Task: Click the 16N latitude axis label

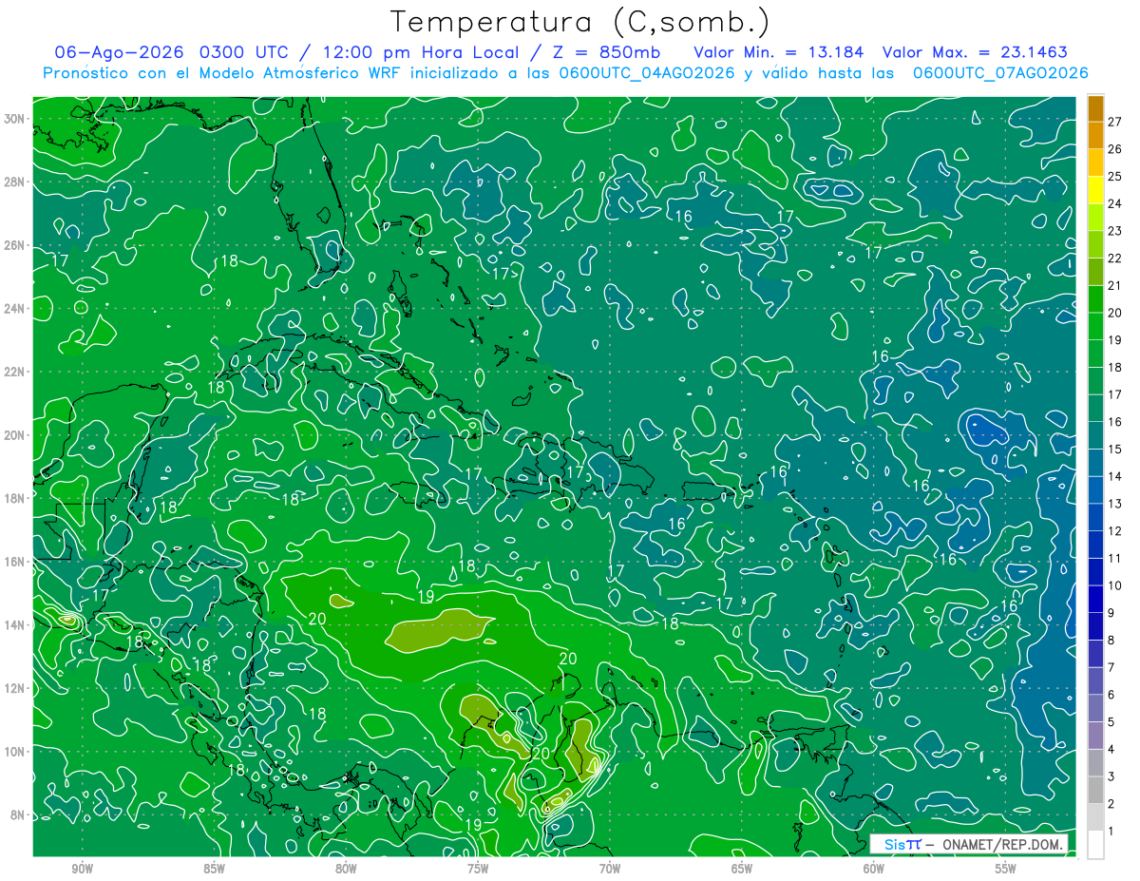Action: click(x=16, y=562)
